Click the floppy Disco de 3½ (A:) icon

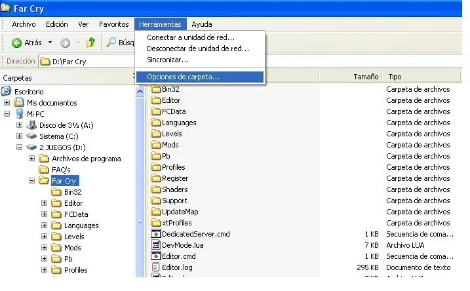[31, 125]
